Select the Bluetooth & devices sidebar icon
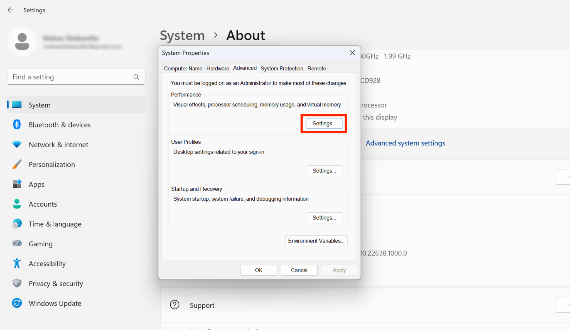The height and width of the screenshot is (330, 570). tap(17, 125)
